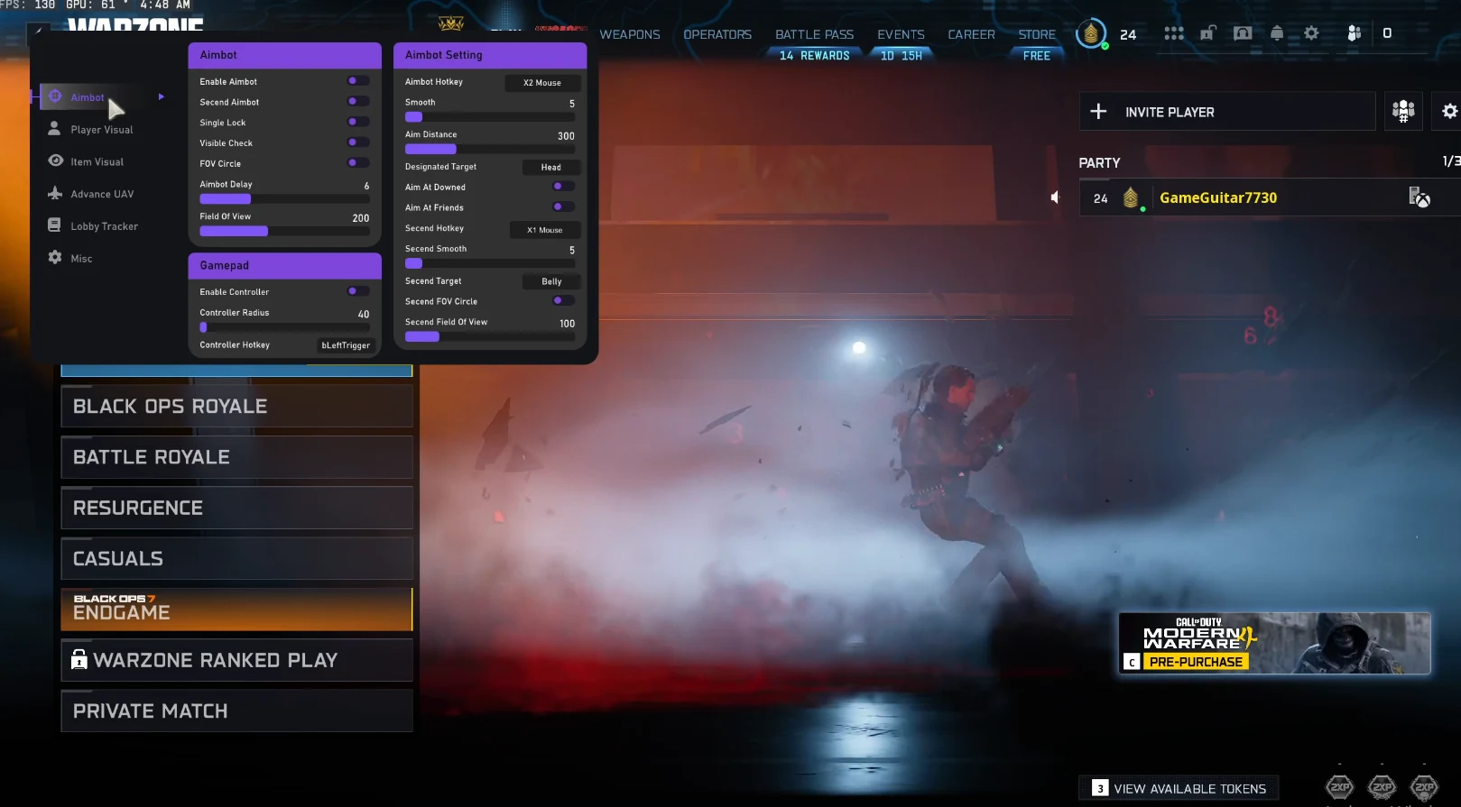The image size is (1461, 807).
Task: Open the notifications bell icon
Action: click(x=1277, y=33)
